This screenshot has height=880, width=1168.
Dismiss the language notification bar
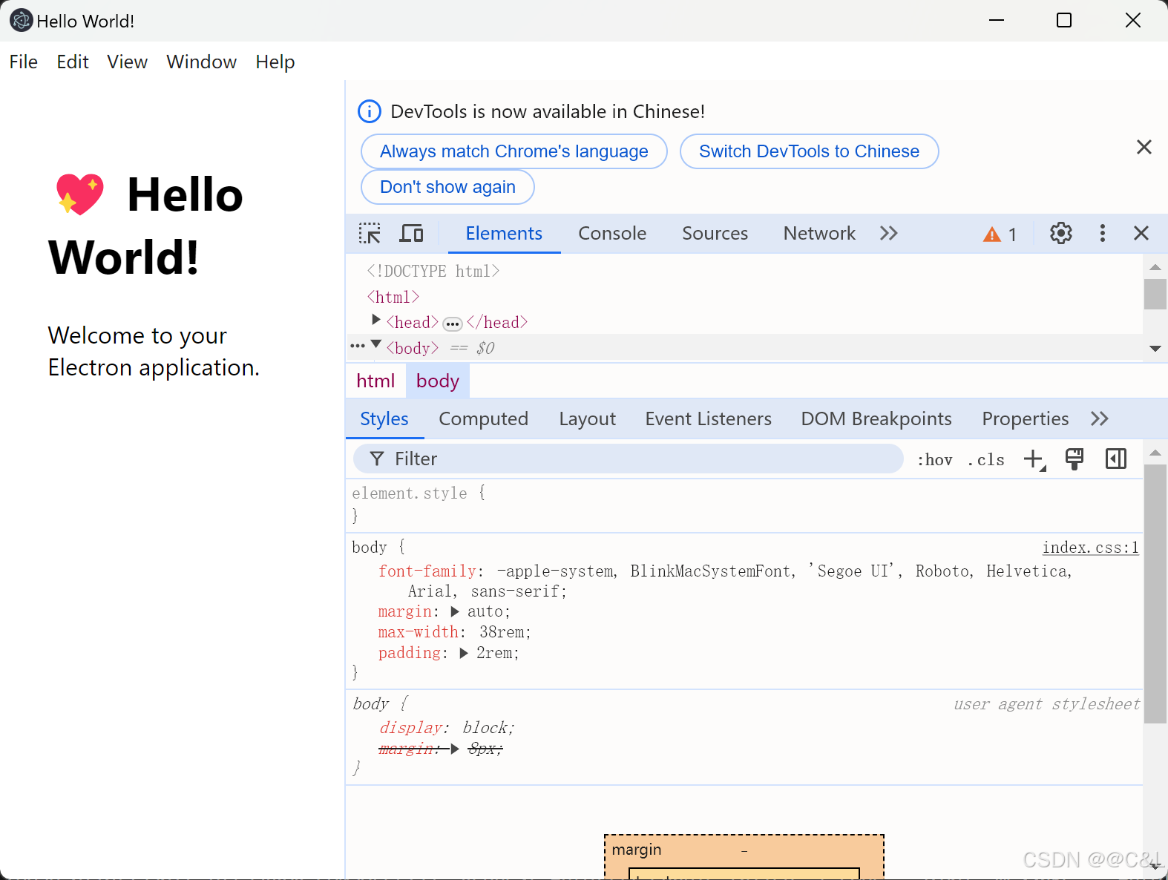[1144, 147]
